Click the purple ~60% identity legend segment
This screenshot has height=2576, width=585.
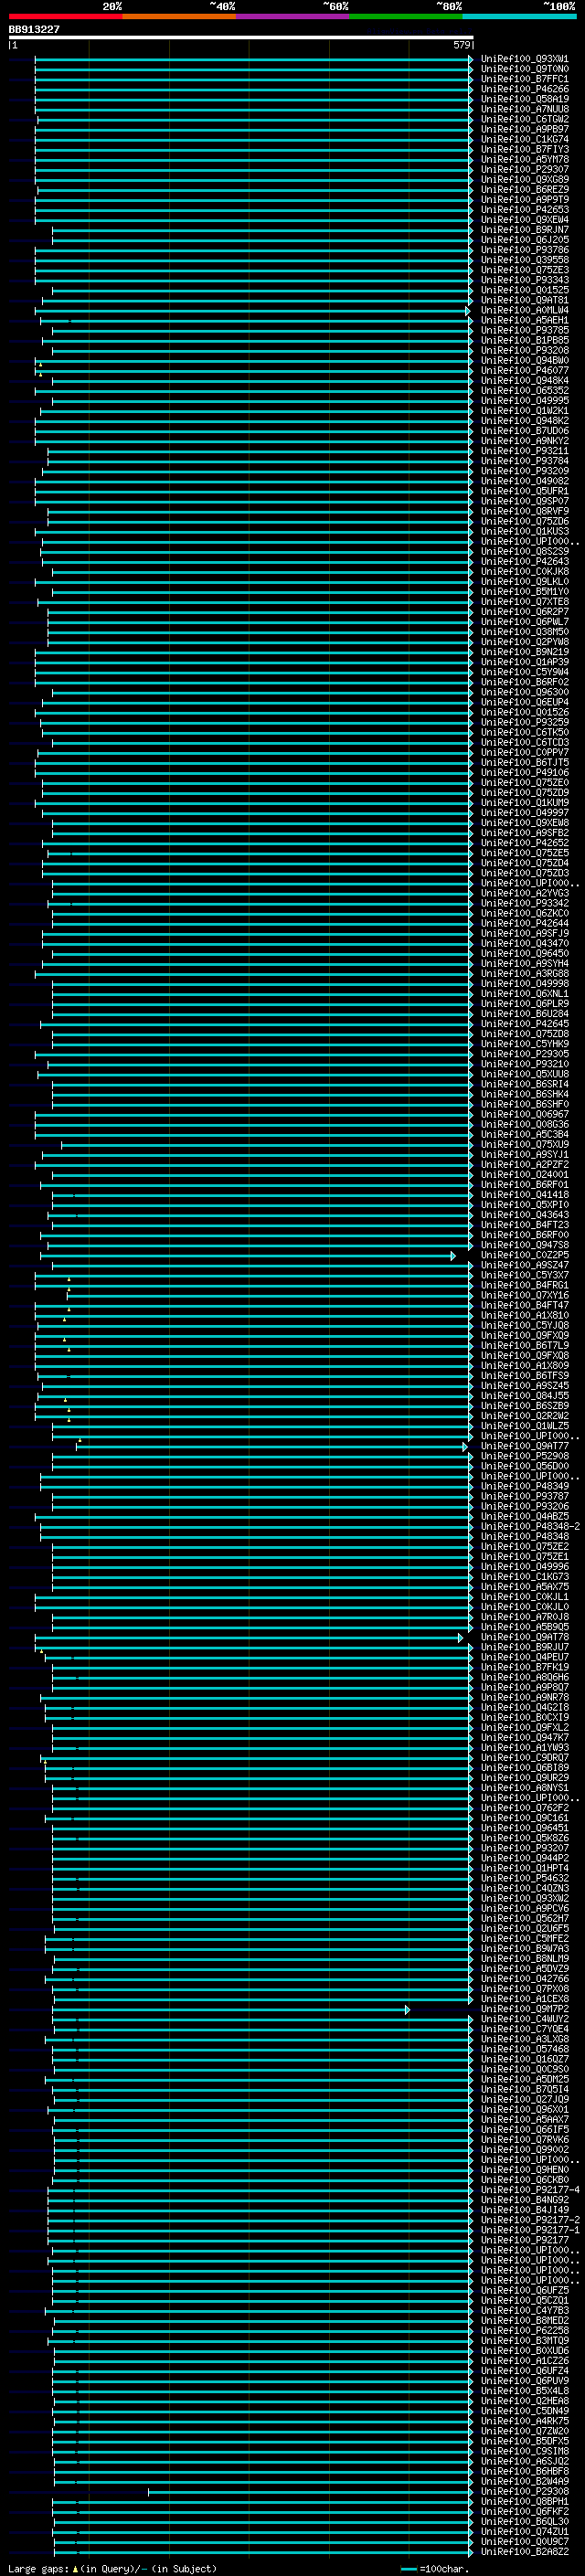click(x=293, y=16)
